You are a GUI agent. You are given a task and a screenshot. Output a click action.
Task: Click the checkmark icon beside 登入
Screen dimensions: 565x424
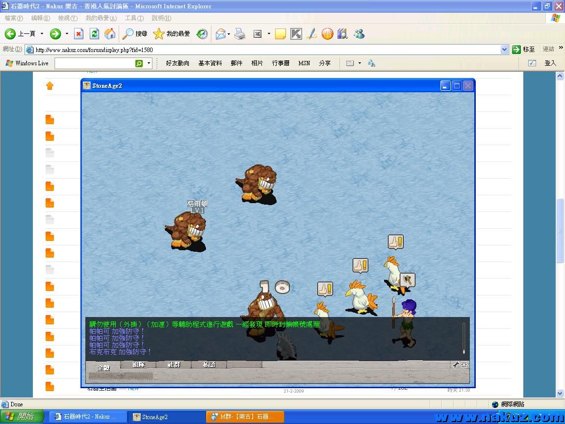point(532,63)
